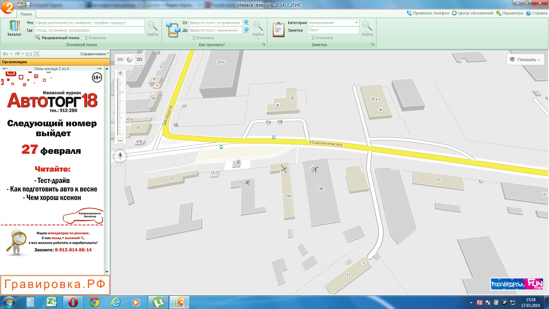
Task: Open Расширенный поиск advanced search
Action: (57, 38)
